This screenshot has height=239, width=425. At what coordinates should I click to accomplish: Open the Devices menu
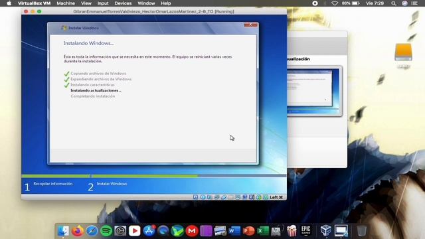point(123,3)
